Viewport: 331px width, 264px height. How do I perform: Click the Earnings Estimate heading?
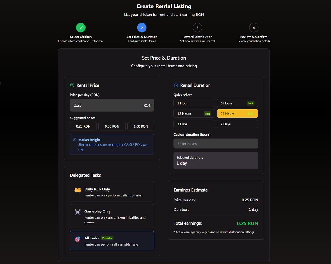191,190
